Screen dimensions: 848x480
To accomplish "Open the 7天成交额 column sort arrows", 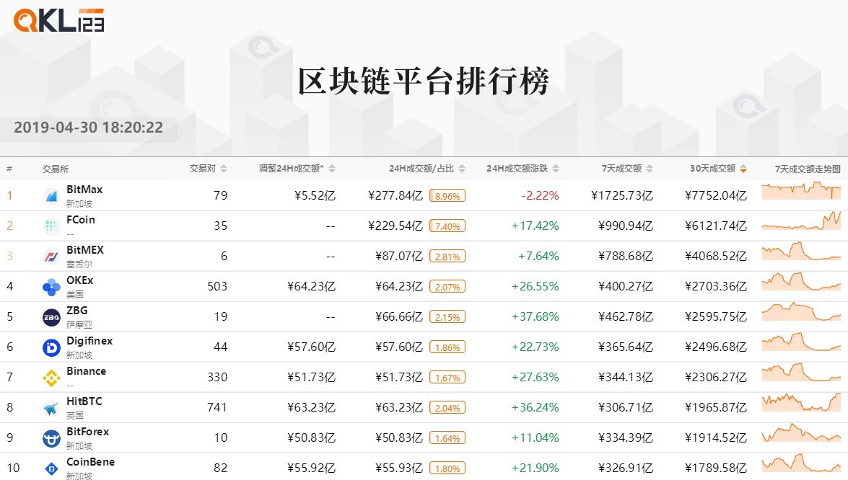I will (648, 167).
